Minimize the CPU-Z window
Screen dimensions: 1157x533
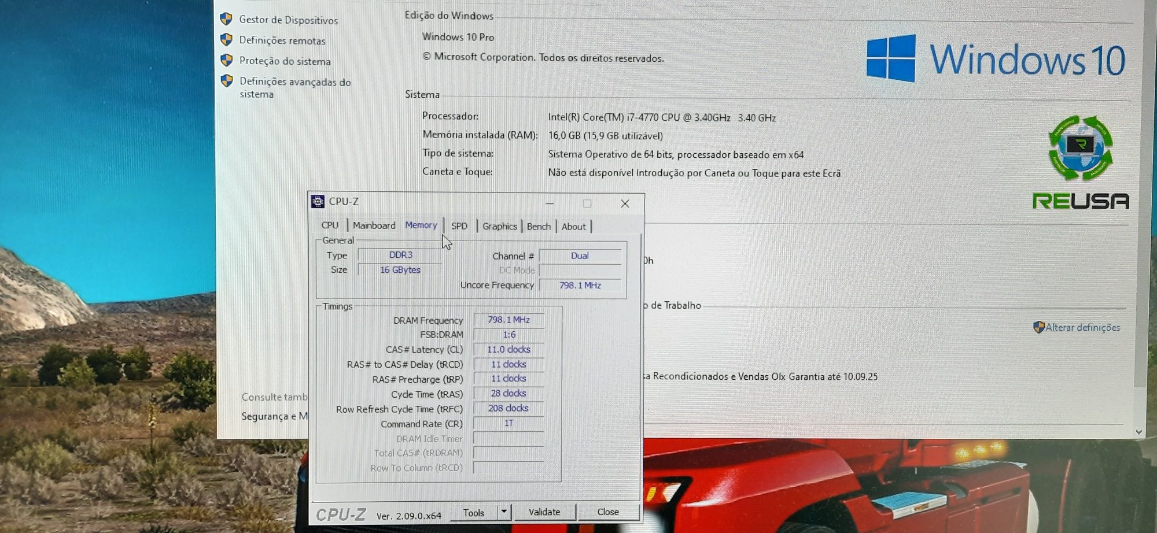pos(550,203)
